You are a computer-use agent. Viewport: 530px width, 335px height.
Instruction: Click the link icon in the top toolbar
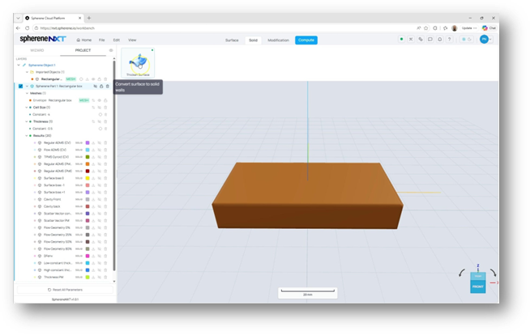421,40
